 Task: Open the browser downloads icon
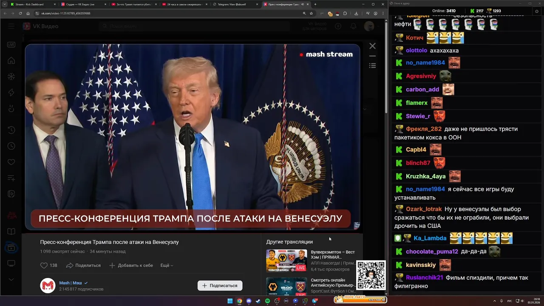[x=356, y=13]
